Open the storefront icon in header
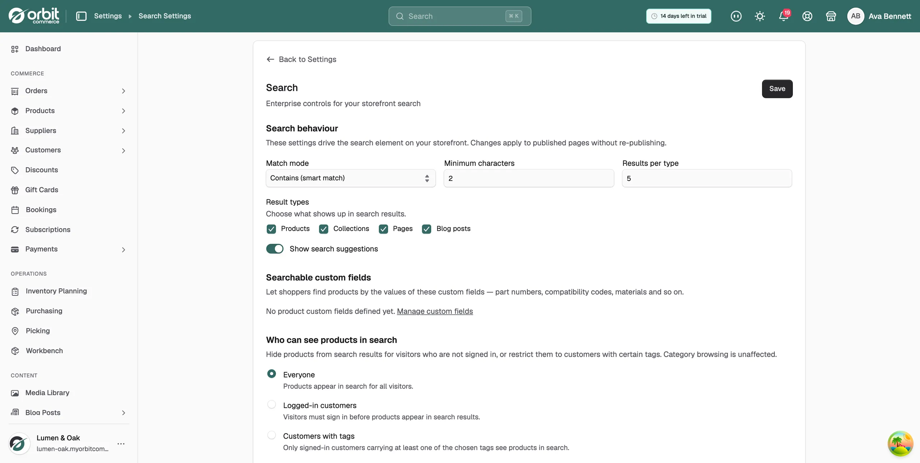This screenshot has height=463, width=920. pyautogui.click(x=831, y=16)
